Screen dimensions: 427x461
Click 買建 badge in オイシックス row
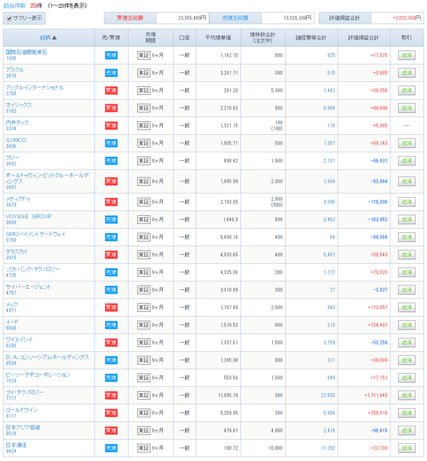[111, 108]
